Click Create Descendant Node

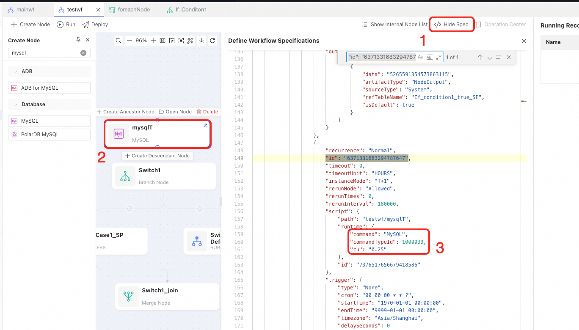157,156
